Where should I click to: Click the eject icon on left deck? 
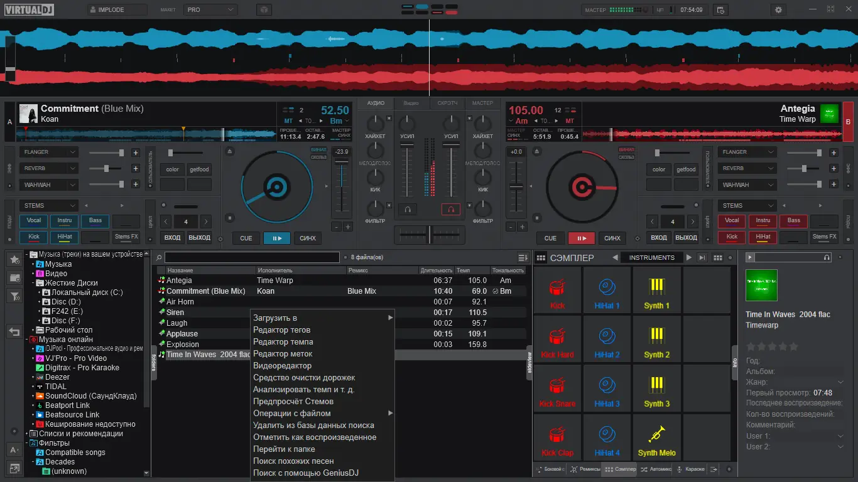tap(230, 151)
